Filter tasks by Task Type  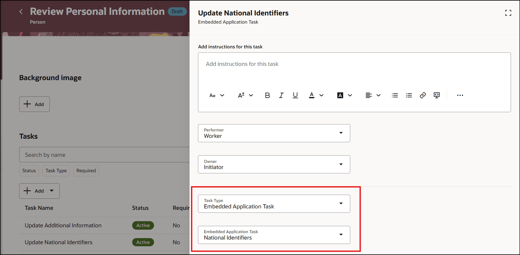[56, 171]
